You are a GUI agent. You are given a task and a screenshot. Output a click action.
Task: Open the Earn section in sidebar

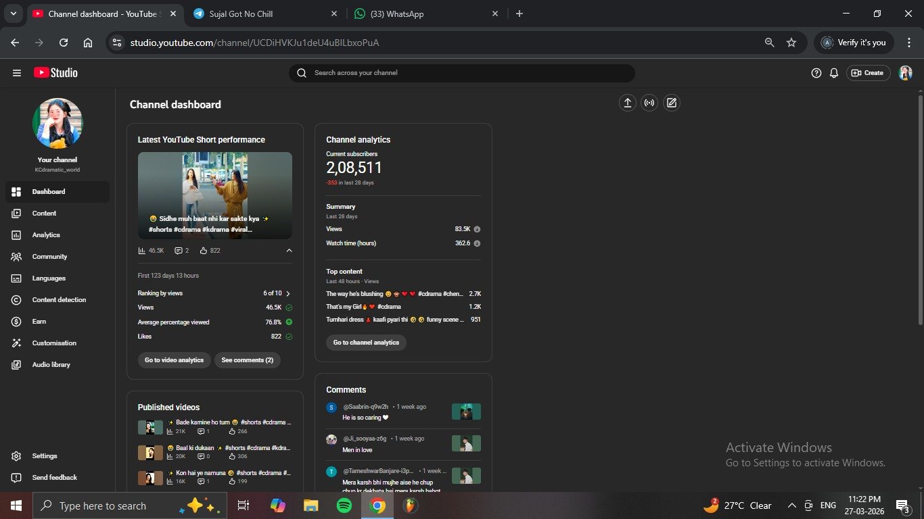point(39,322)
